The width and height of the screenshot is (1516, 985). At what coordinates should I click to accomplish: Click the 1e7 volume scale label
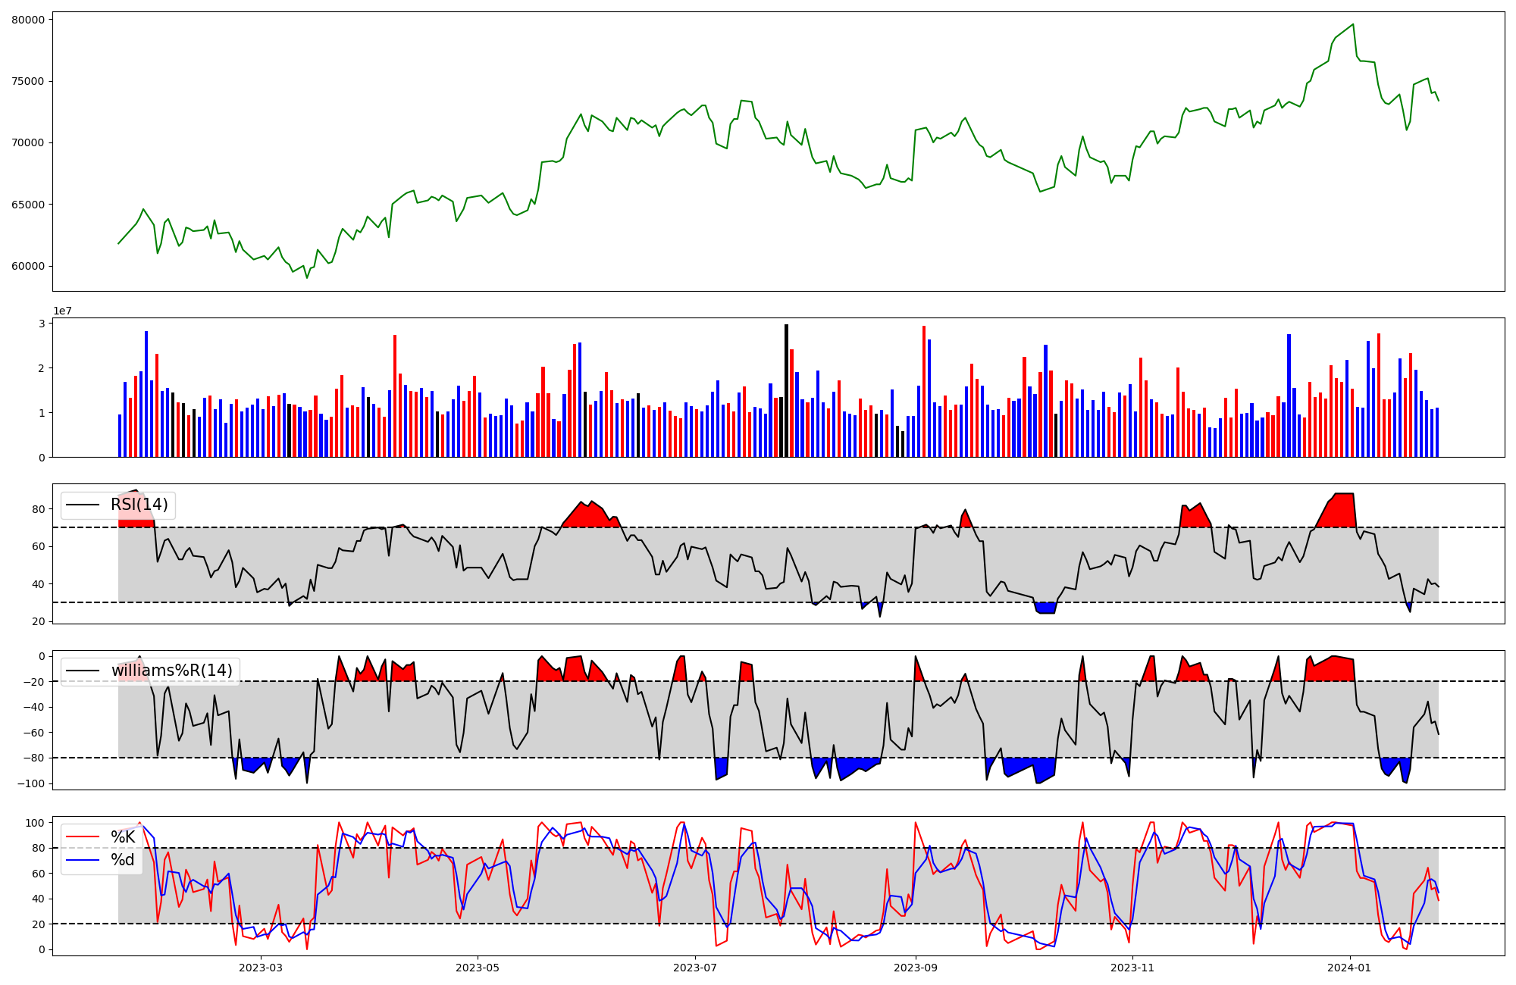[62, 311]
